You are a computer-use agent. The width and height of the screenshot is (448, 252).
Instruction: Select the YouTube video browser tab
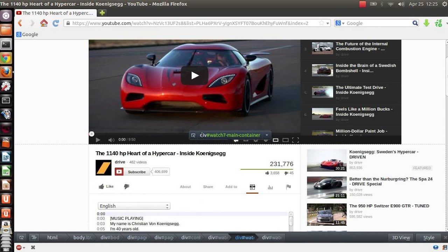pyautogui.click(x=55, y=13)
